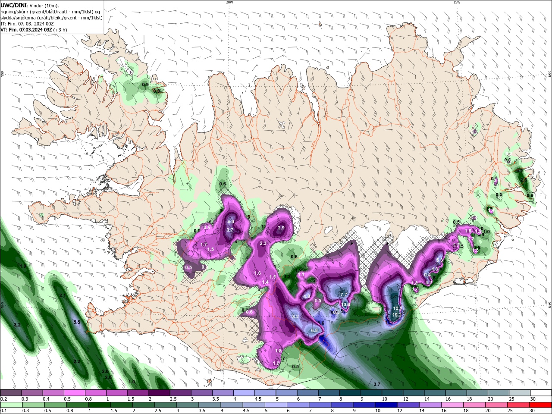552x414 pixels.
Task: Click the '0.4' label in the top legend row
Action: tap(46, 399)
